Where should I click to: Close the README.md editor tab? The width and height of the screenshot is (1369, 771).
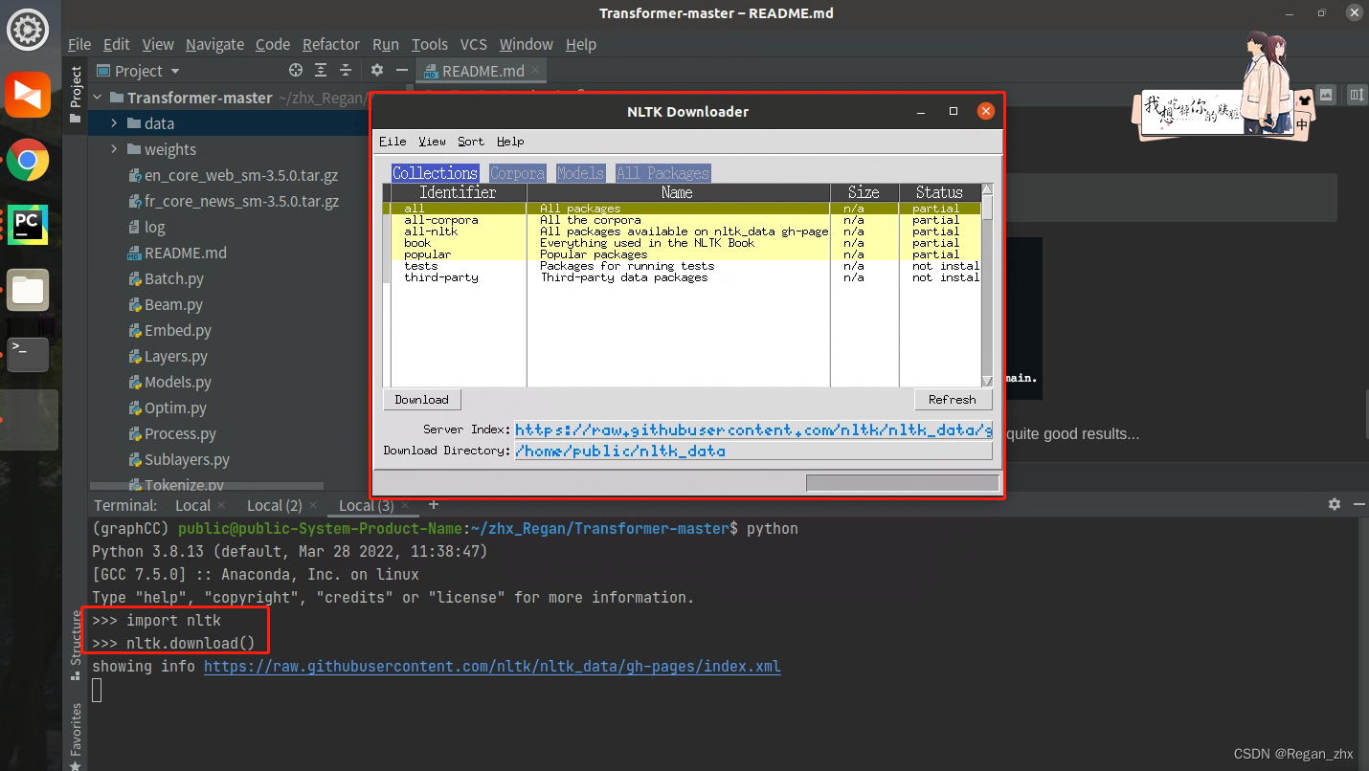(x=535, y=70)
